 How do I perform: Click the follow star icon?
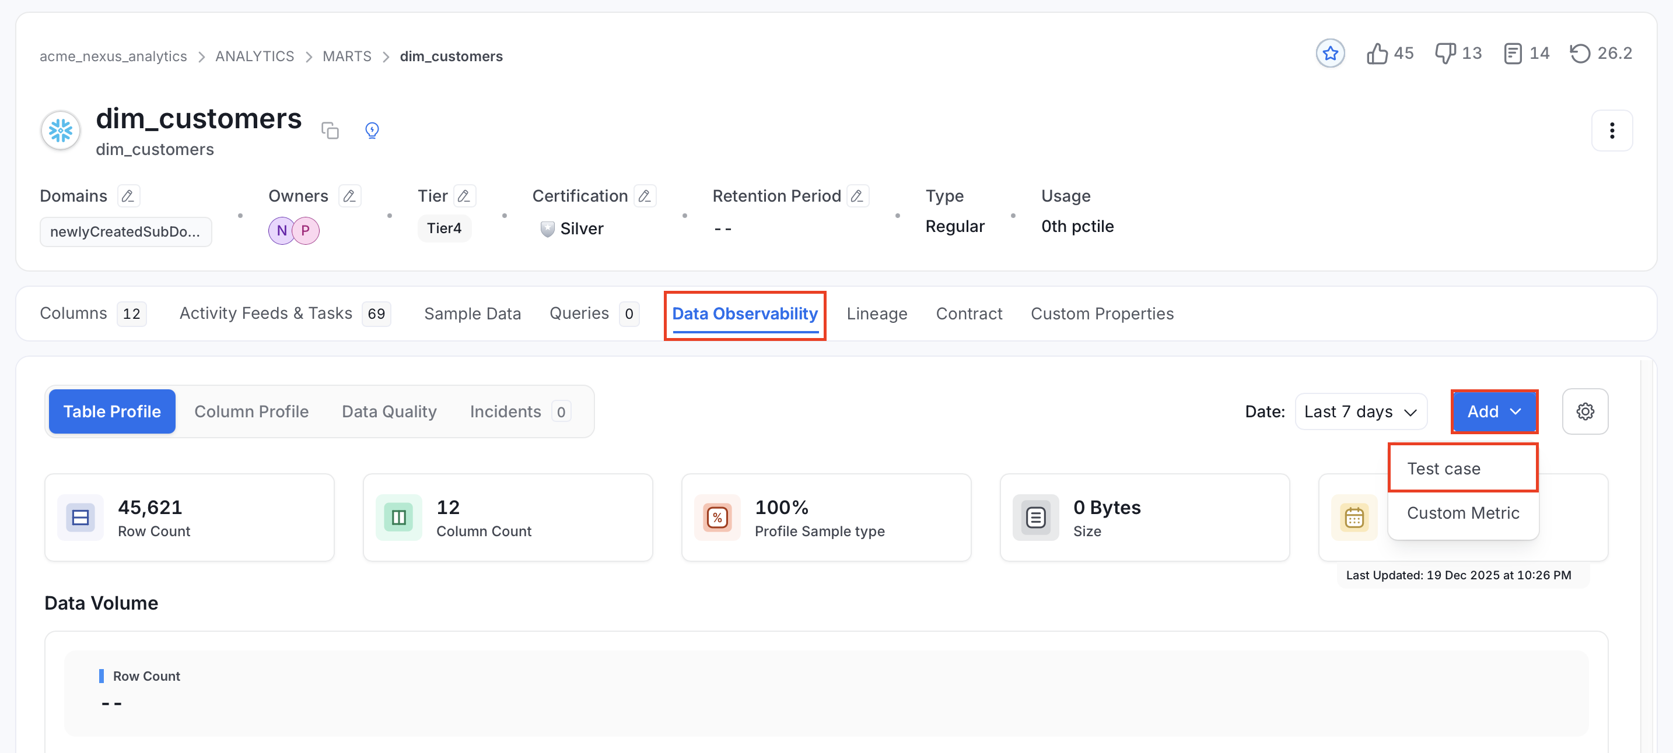coord(1329,53)
